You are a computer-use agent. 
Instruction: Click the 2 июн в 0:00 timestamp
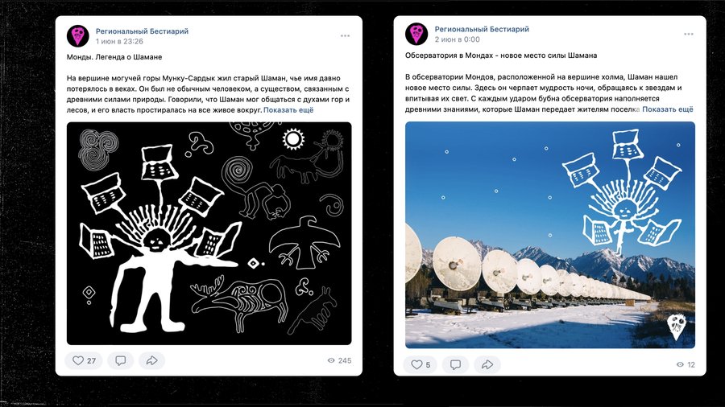pos(457,39)
